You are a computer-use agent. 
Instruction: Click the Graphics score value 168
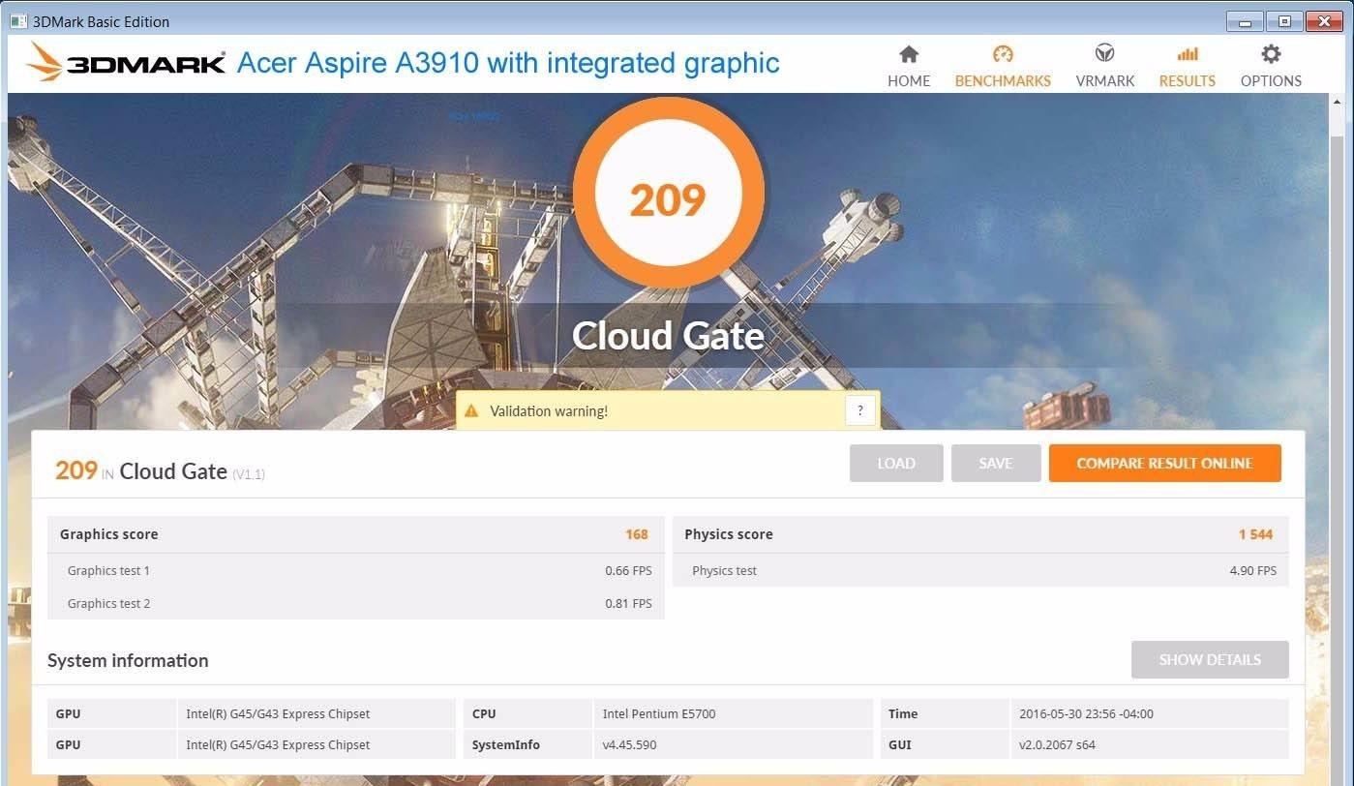point(637,534)
